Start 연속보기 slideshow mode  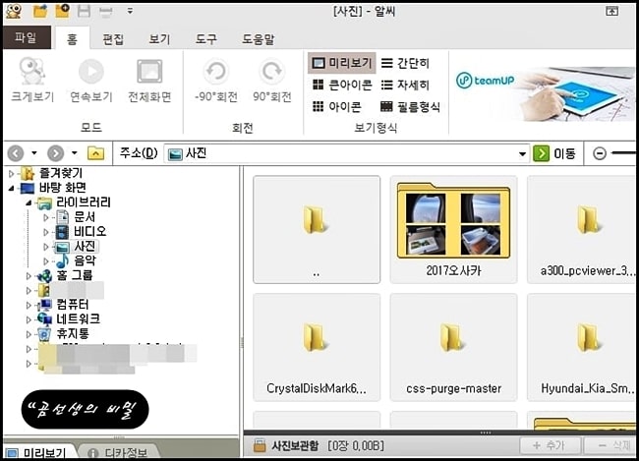[x=90, y=80]
